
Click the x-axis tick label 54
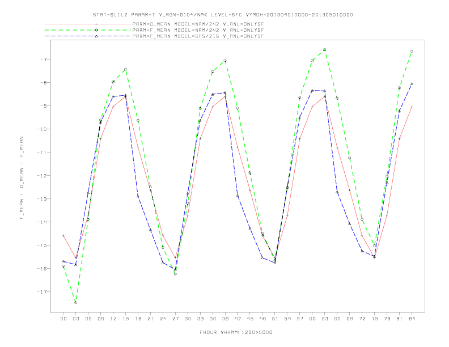[287, 319]
